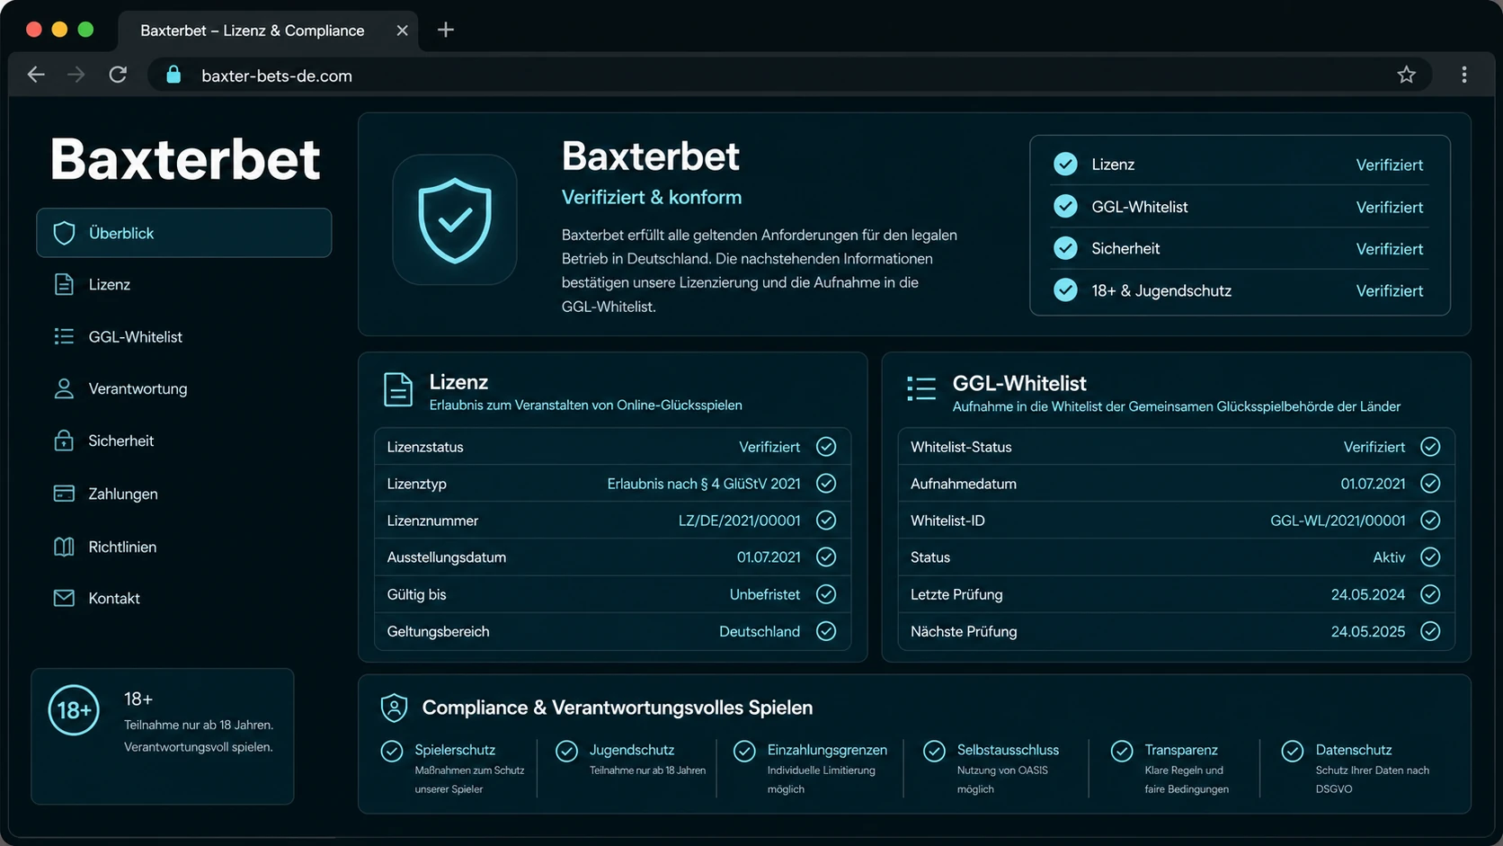Click the check circle in Nächste Prüfung row
The width and height of the screenshot is (1503, 846).
click(x=1430, y=631)
